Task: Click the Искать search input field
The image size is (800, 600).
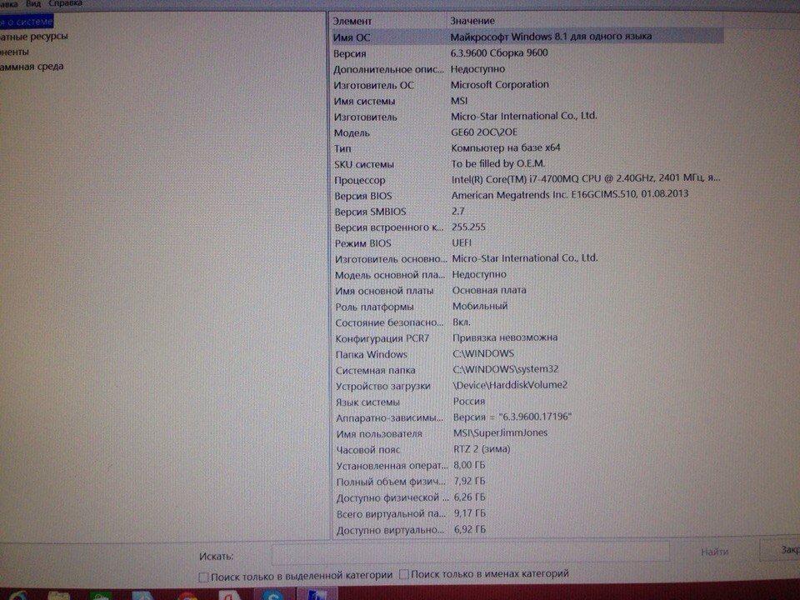Action: point(470,552)
